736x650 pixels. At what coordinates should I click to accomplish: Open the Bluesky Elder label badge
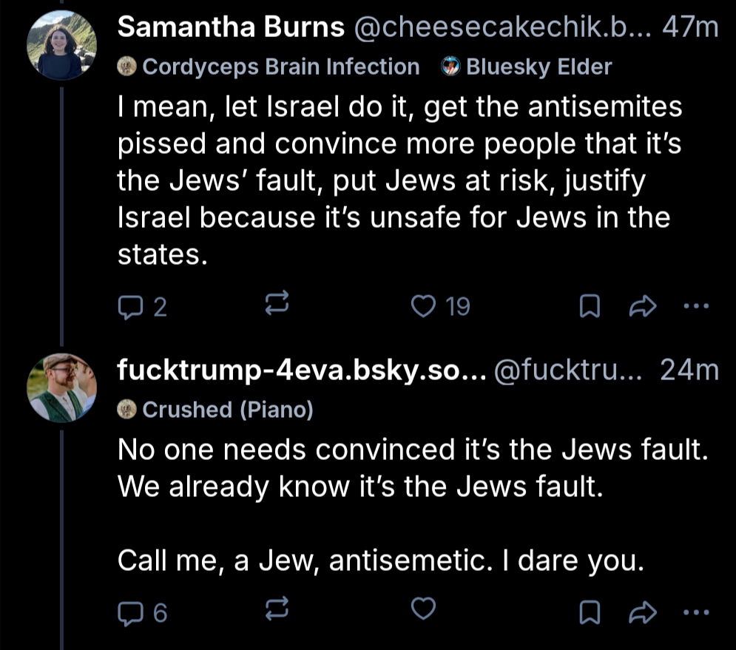click(x=527, y=67)
